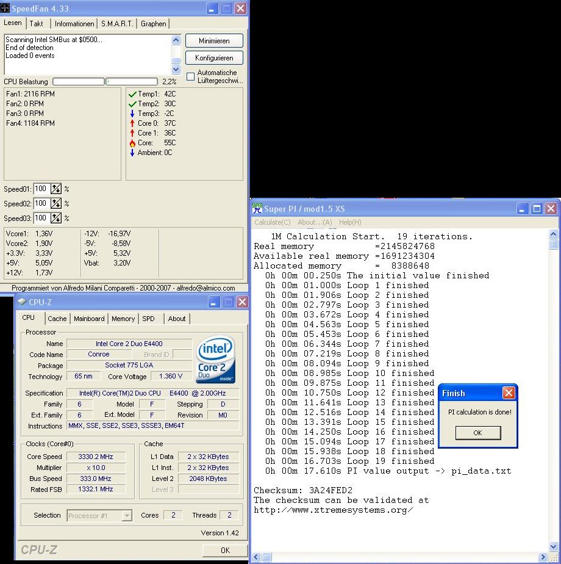
Task: Click the Level 2 cache value 2048 KBytes
Action: pyautogui.click(x=208, y=479)
